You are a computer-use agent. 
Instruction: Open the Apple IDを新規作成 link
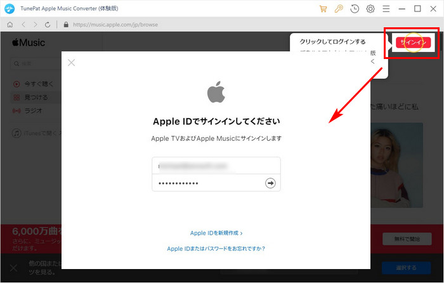click(x=216, y=233)
